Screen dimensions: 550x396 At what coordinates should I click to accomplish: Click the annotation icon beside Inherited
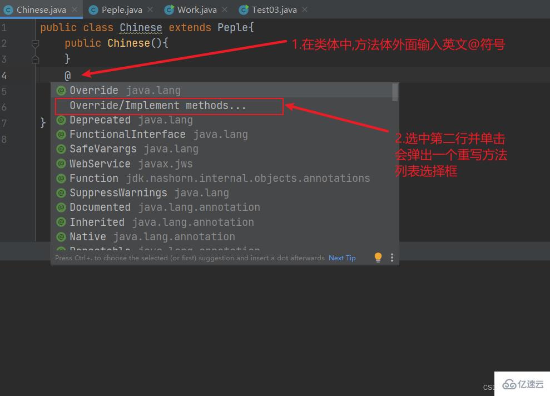[x=61, y=222]
